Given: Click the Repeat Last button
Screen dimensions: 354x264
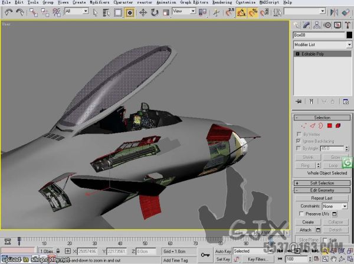Looking at the screenshot, I should (322, 198).
